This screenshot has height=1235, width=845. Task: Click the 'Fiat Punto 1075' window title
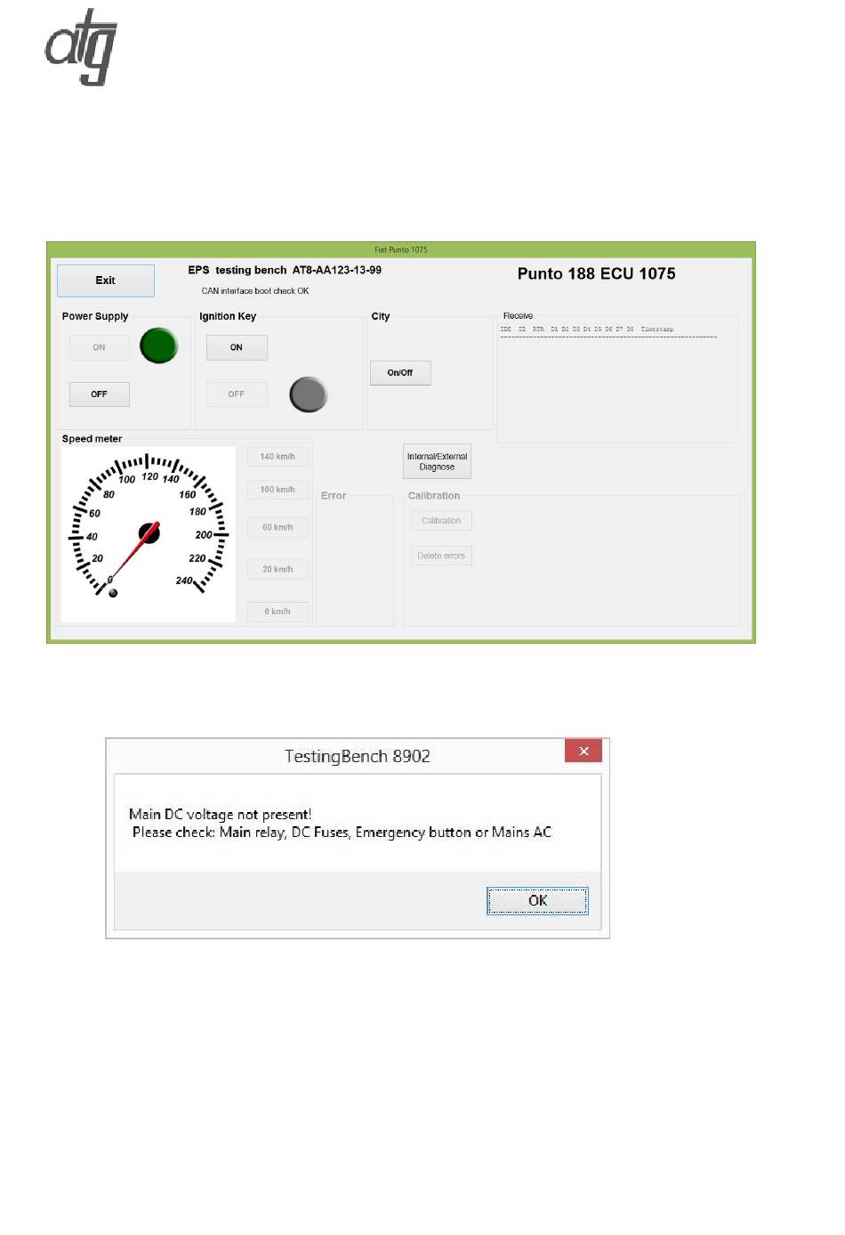coord(401,250)
